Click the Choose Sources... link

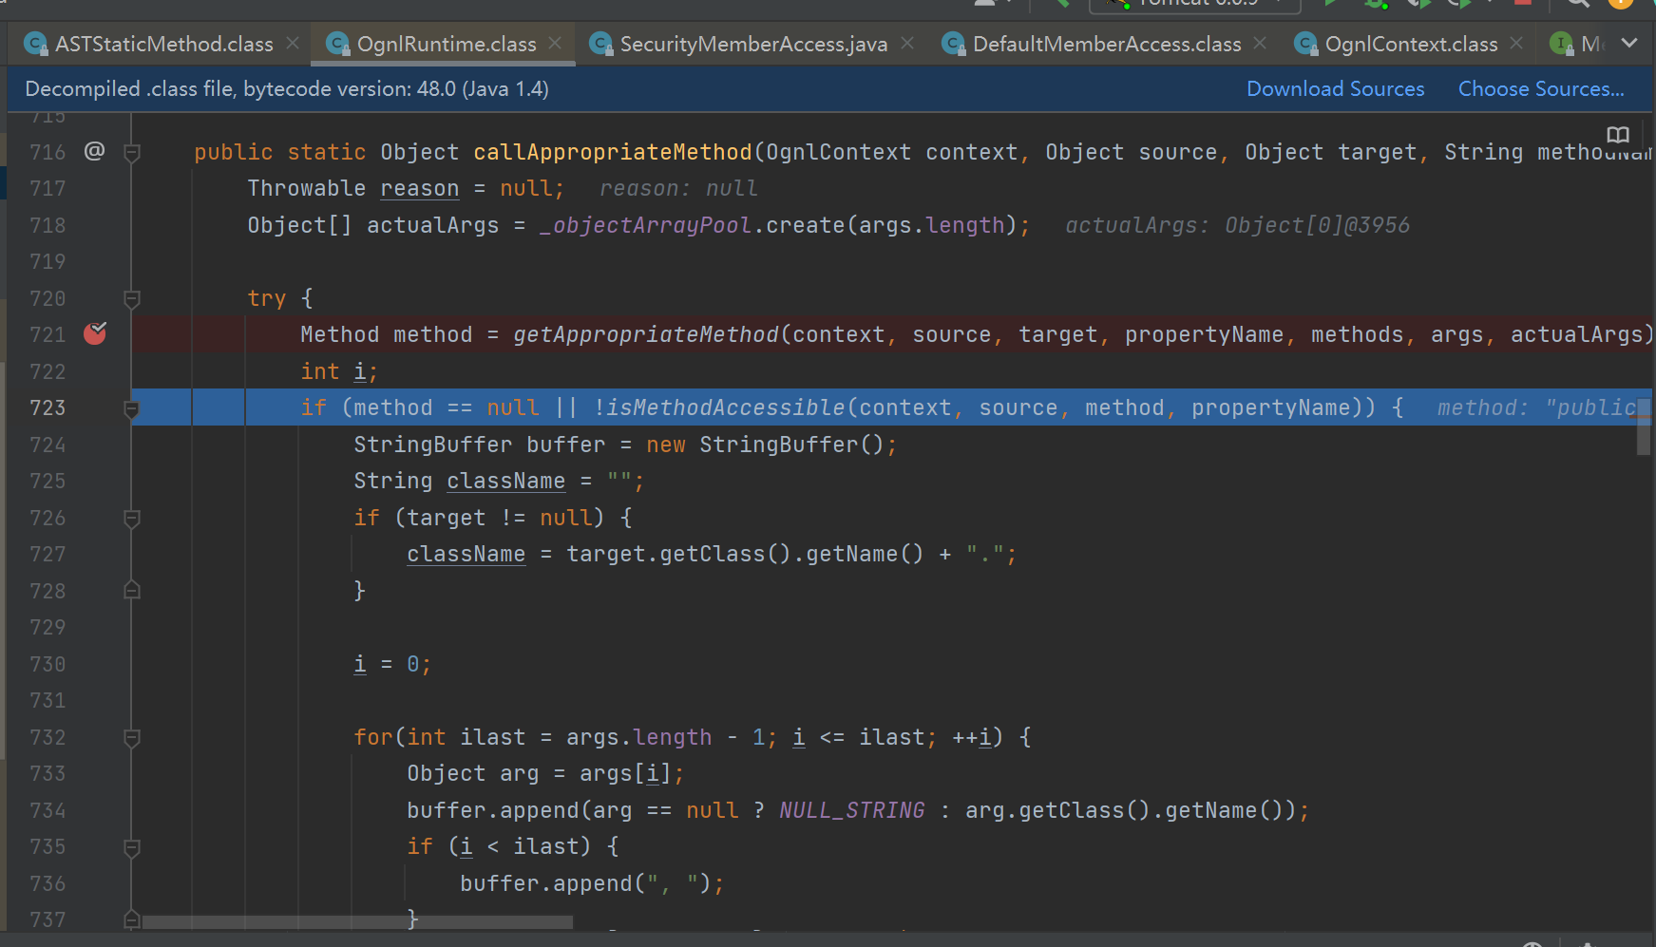[x=1541, y=89]
